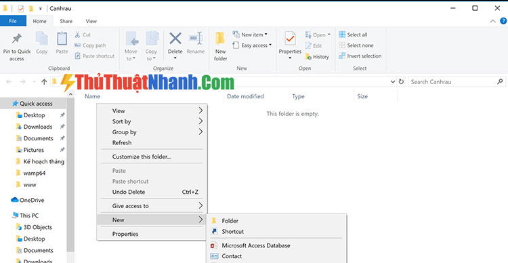508x263 pixels.
Task: Sort by the Size column header
Action: click(362, 96)
